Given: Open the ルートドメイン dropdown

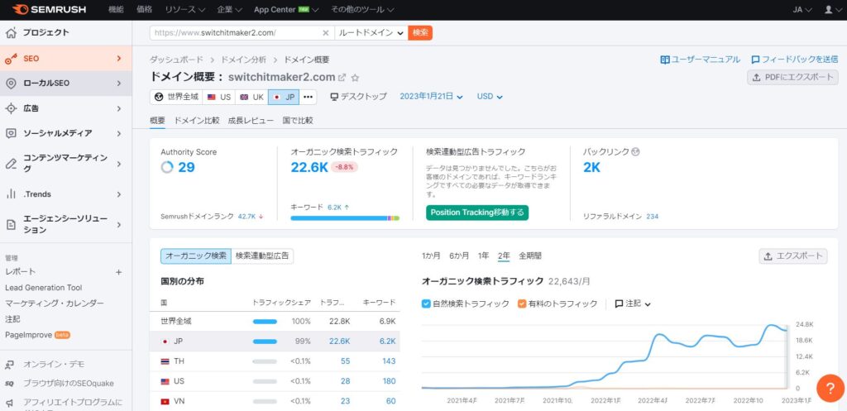Looking at the screenshot, I should 371,33.
